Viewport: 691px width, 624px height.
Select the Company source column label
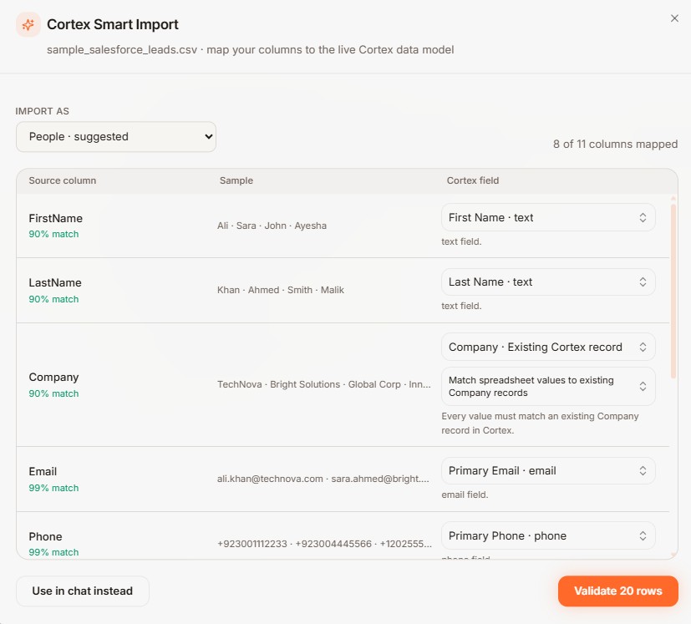pyautogui.click(x=53, y=378)
